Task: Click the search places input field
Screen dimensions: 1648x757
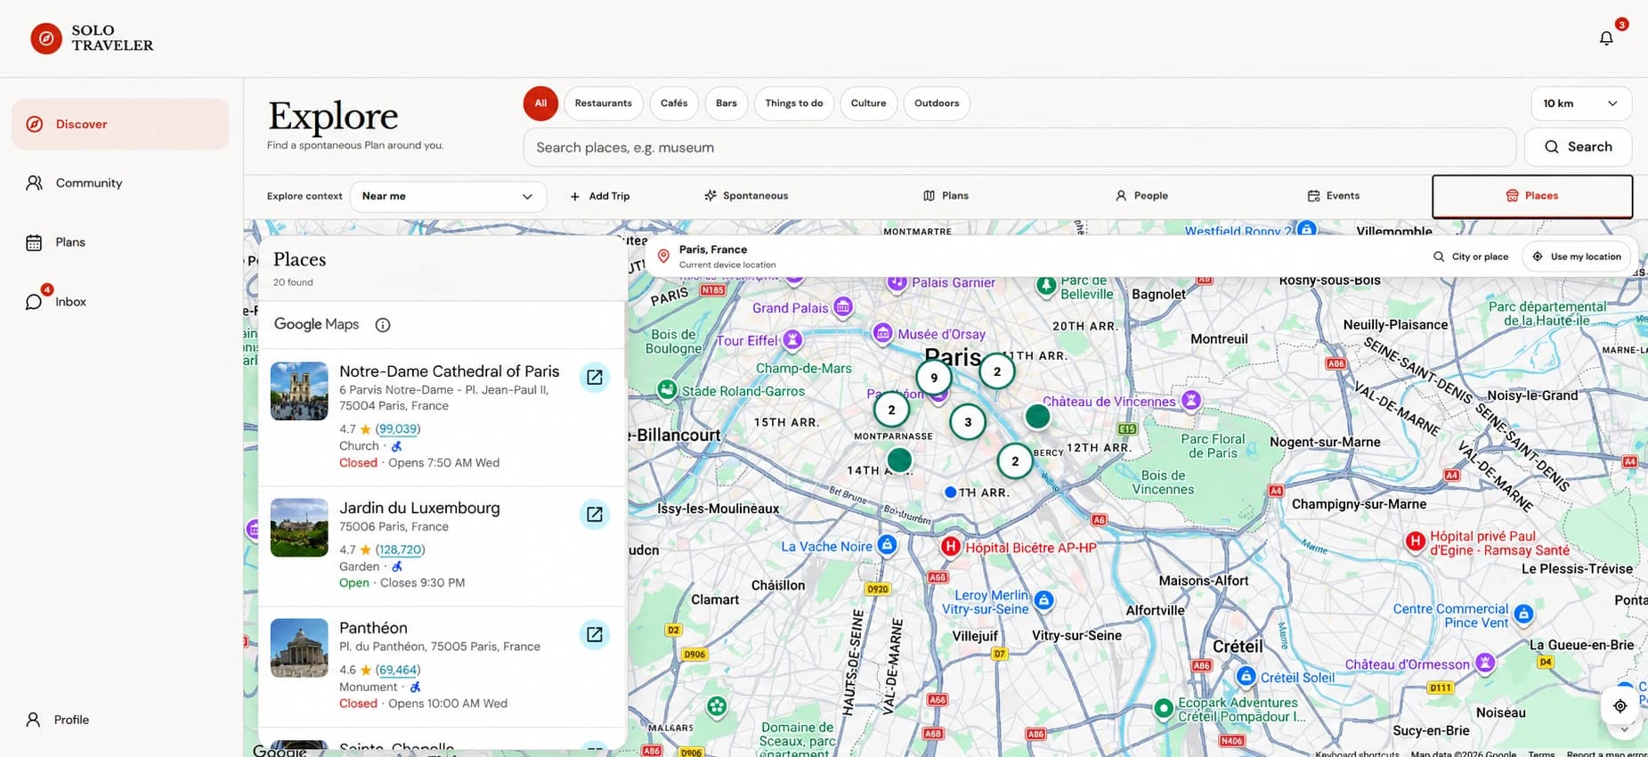Action: (1019, 147)
